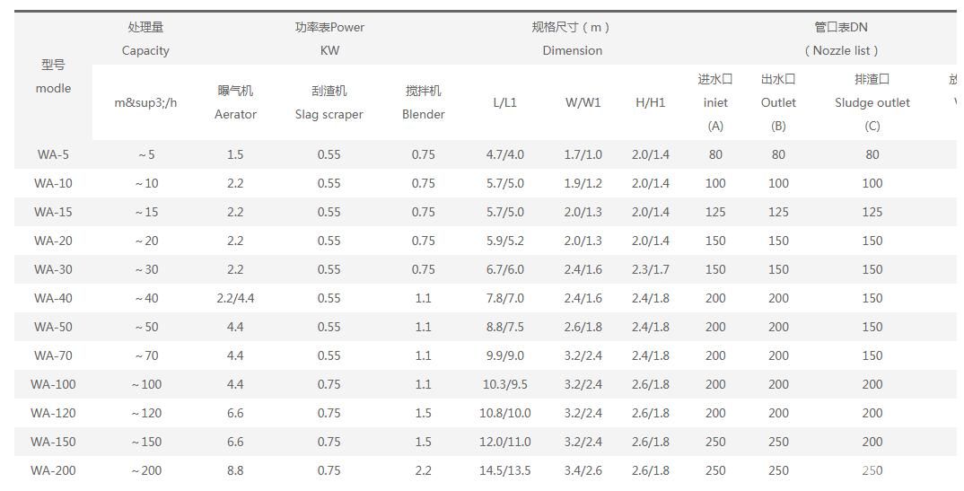
Task: Select the WA-200 model cell
Action: coord(53,470)
